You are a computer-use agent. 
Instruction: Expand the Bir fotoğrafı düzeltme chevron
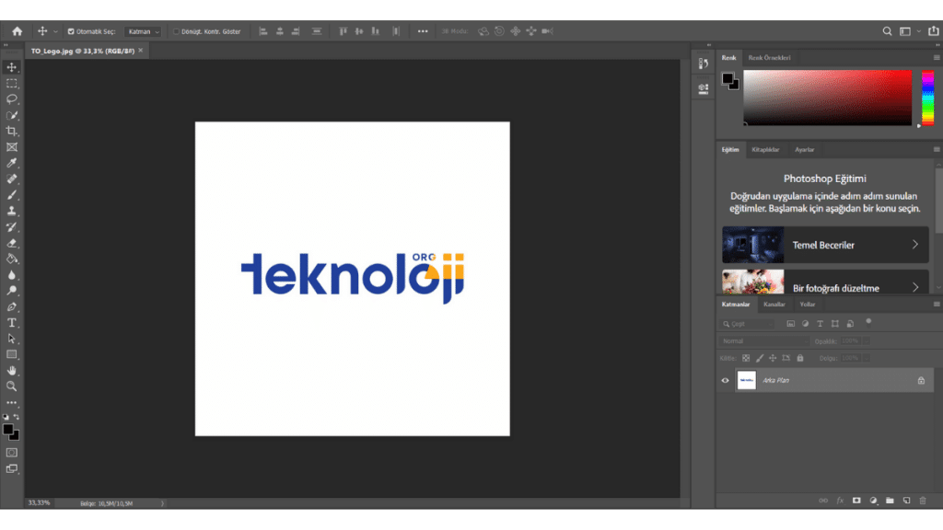(914, 288)
